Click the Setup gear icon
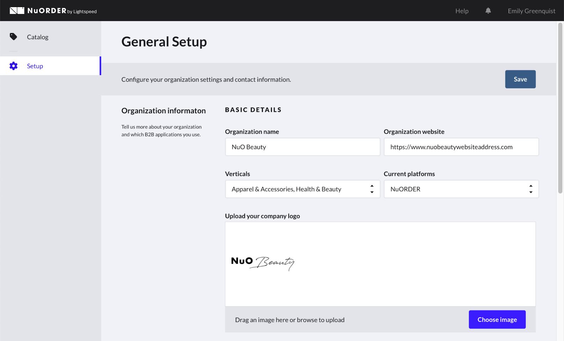The width and height of the screenshot is (564, 341). click(13, 66)
